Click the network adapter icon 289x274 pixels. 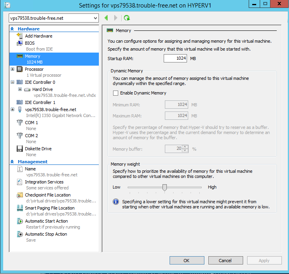tap(20, 110)
